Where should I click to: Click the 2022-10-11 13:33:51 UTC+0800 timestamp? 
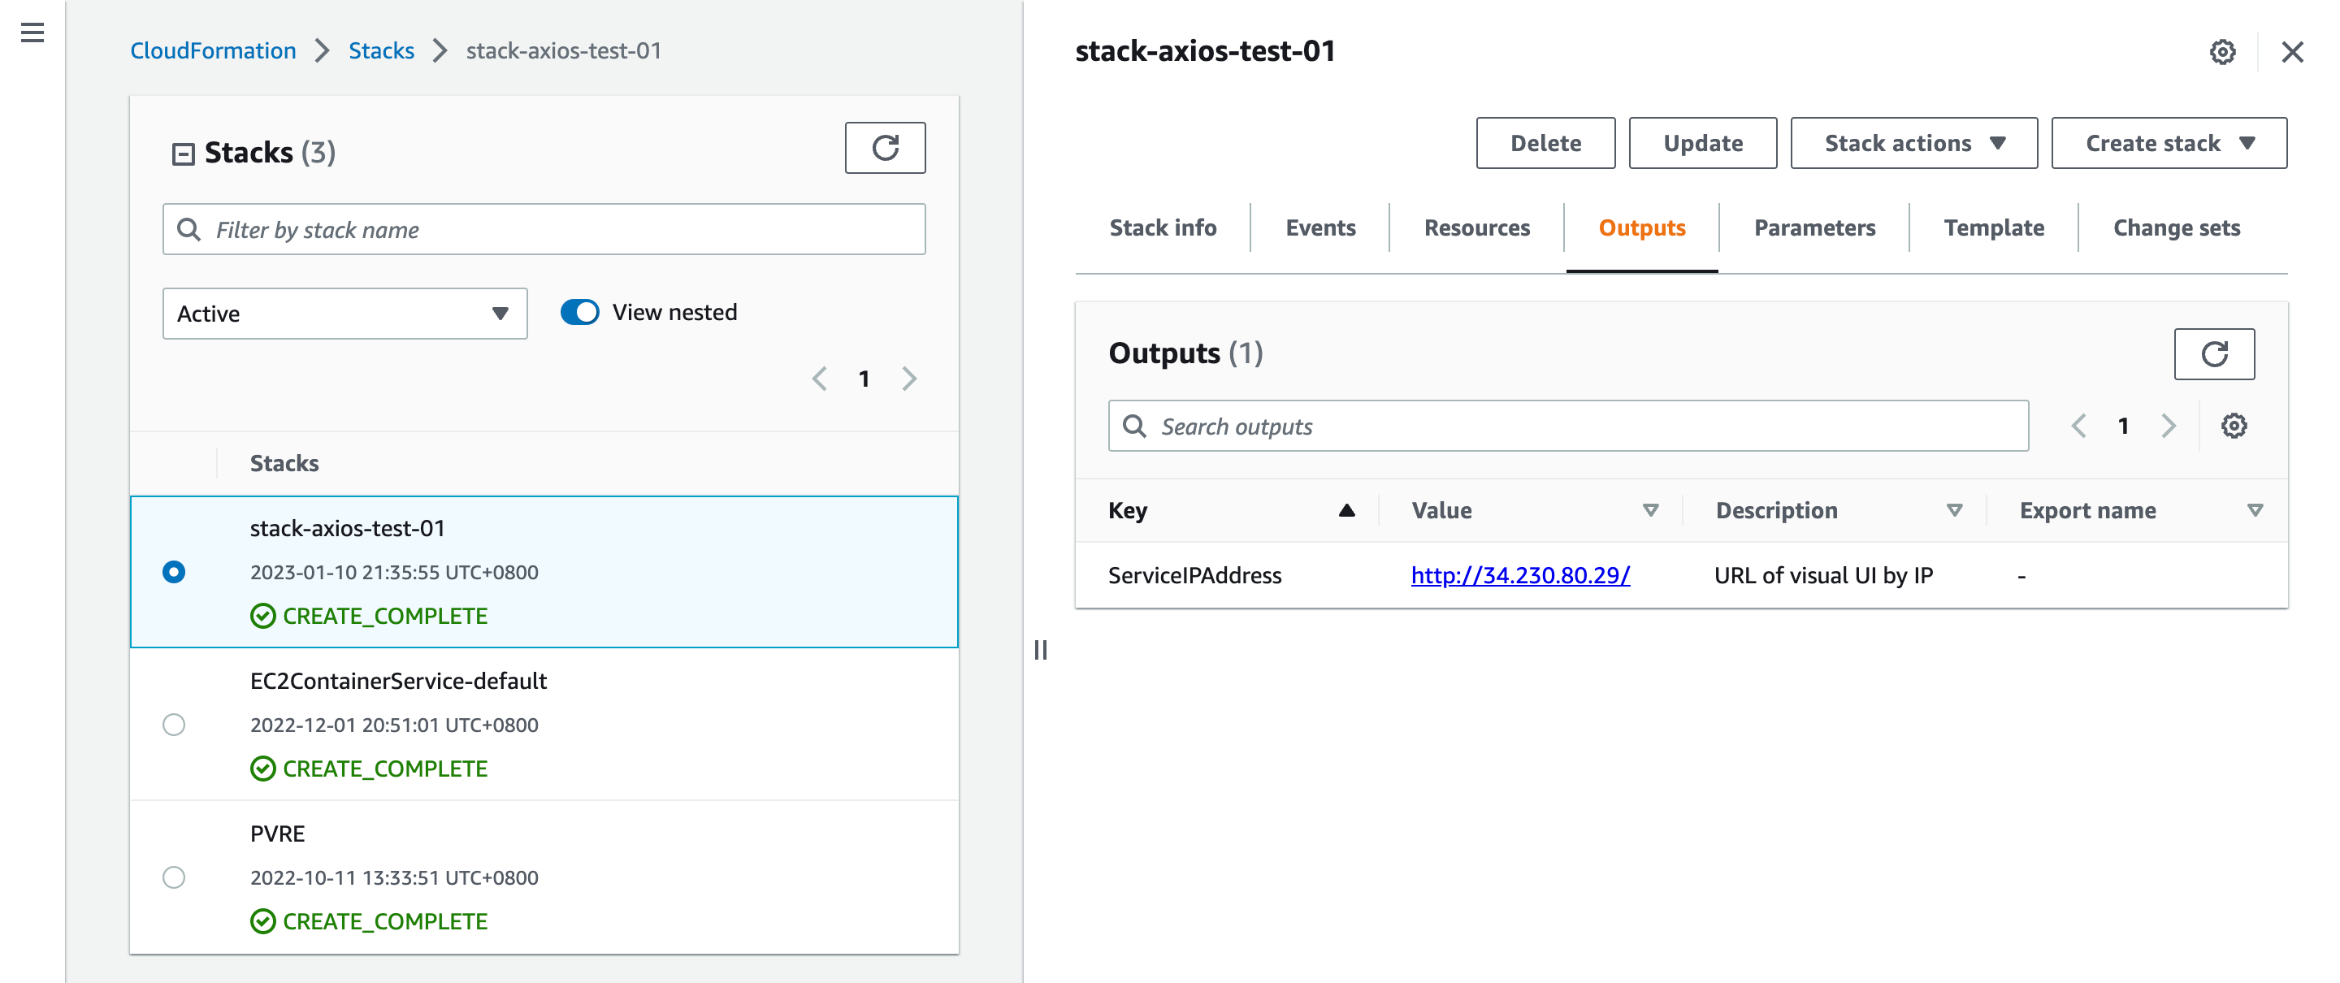tap(394, 877)
